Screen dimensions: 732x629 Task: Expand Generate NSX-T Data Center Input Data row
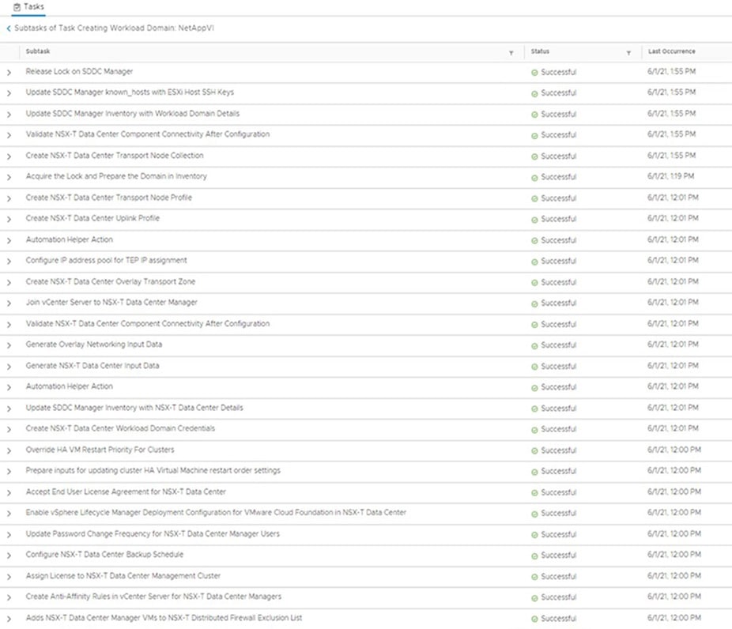[x=9, y=367]
